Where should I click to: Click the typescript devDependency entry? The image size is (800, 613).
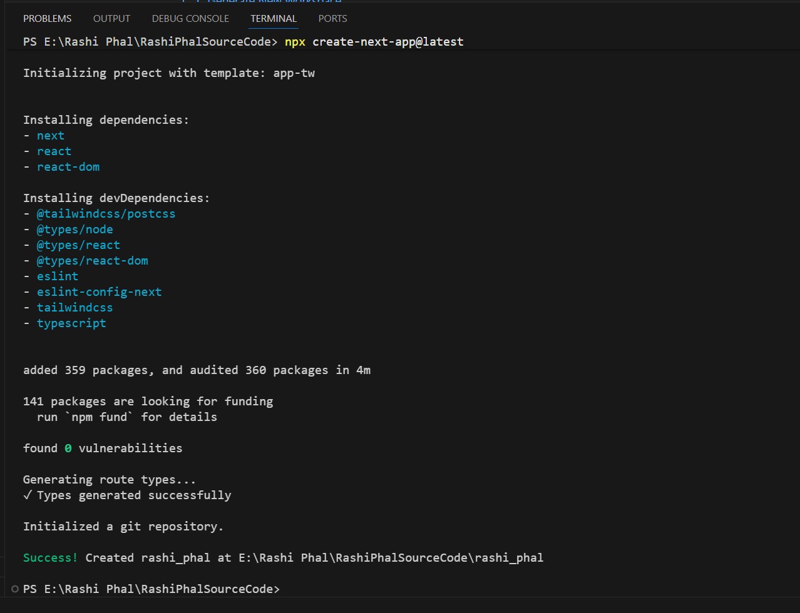pyautogui.click(x=71, y=323)
